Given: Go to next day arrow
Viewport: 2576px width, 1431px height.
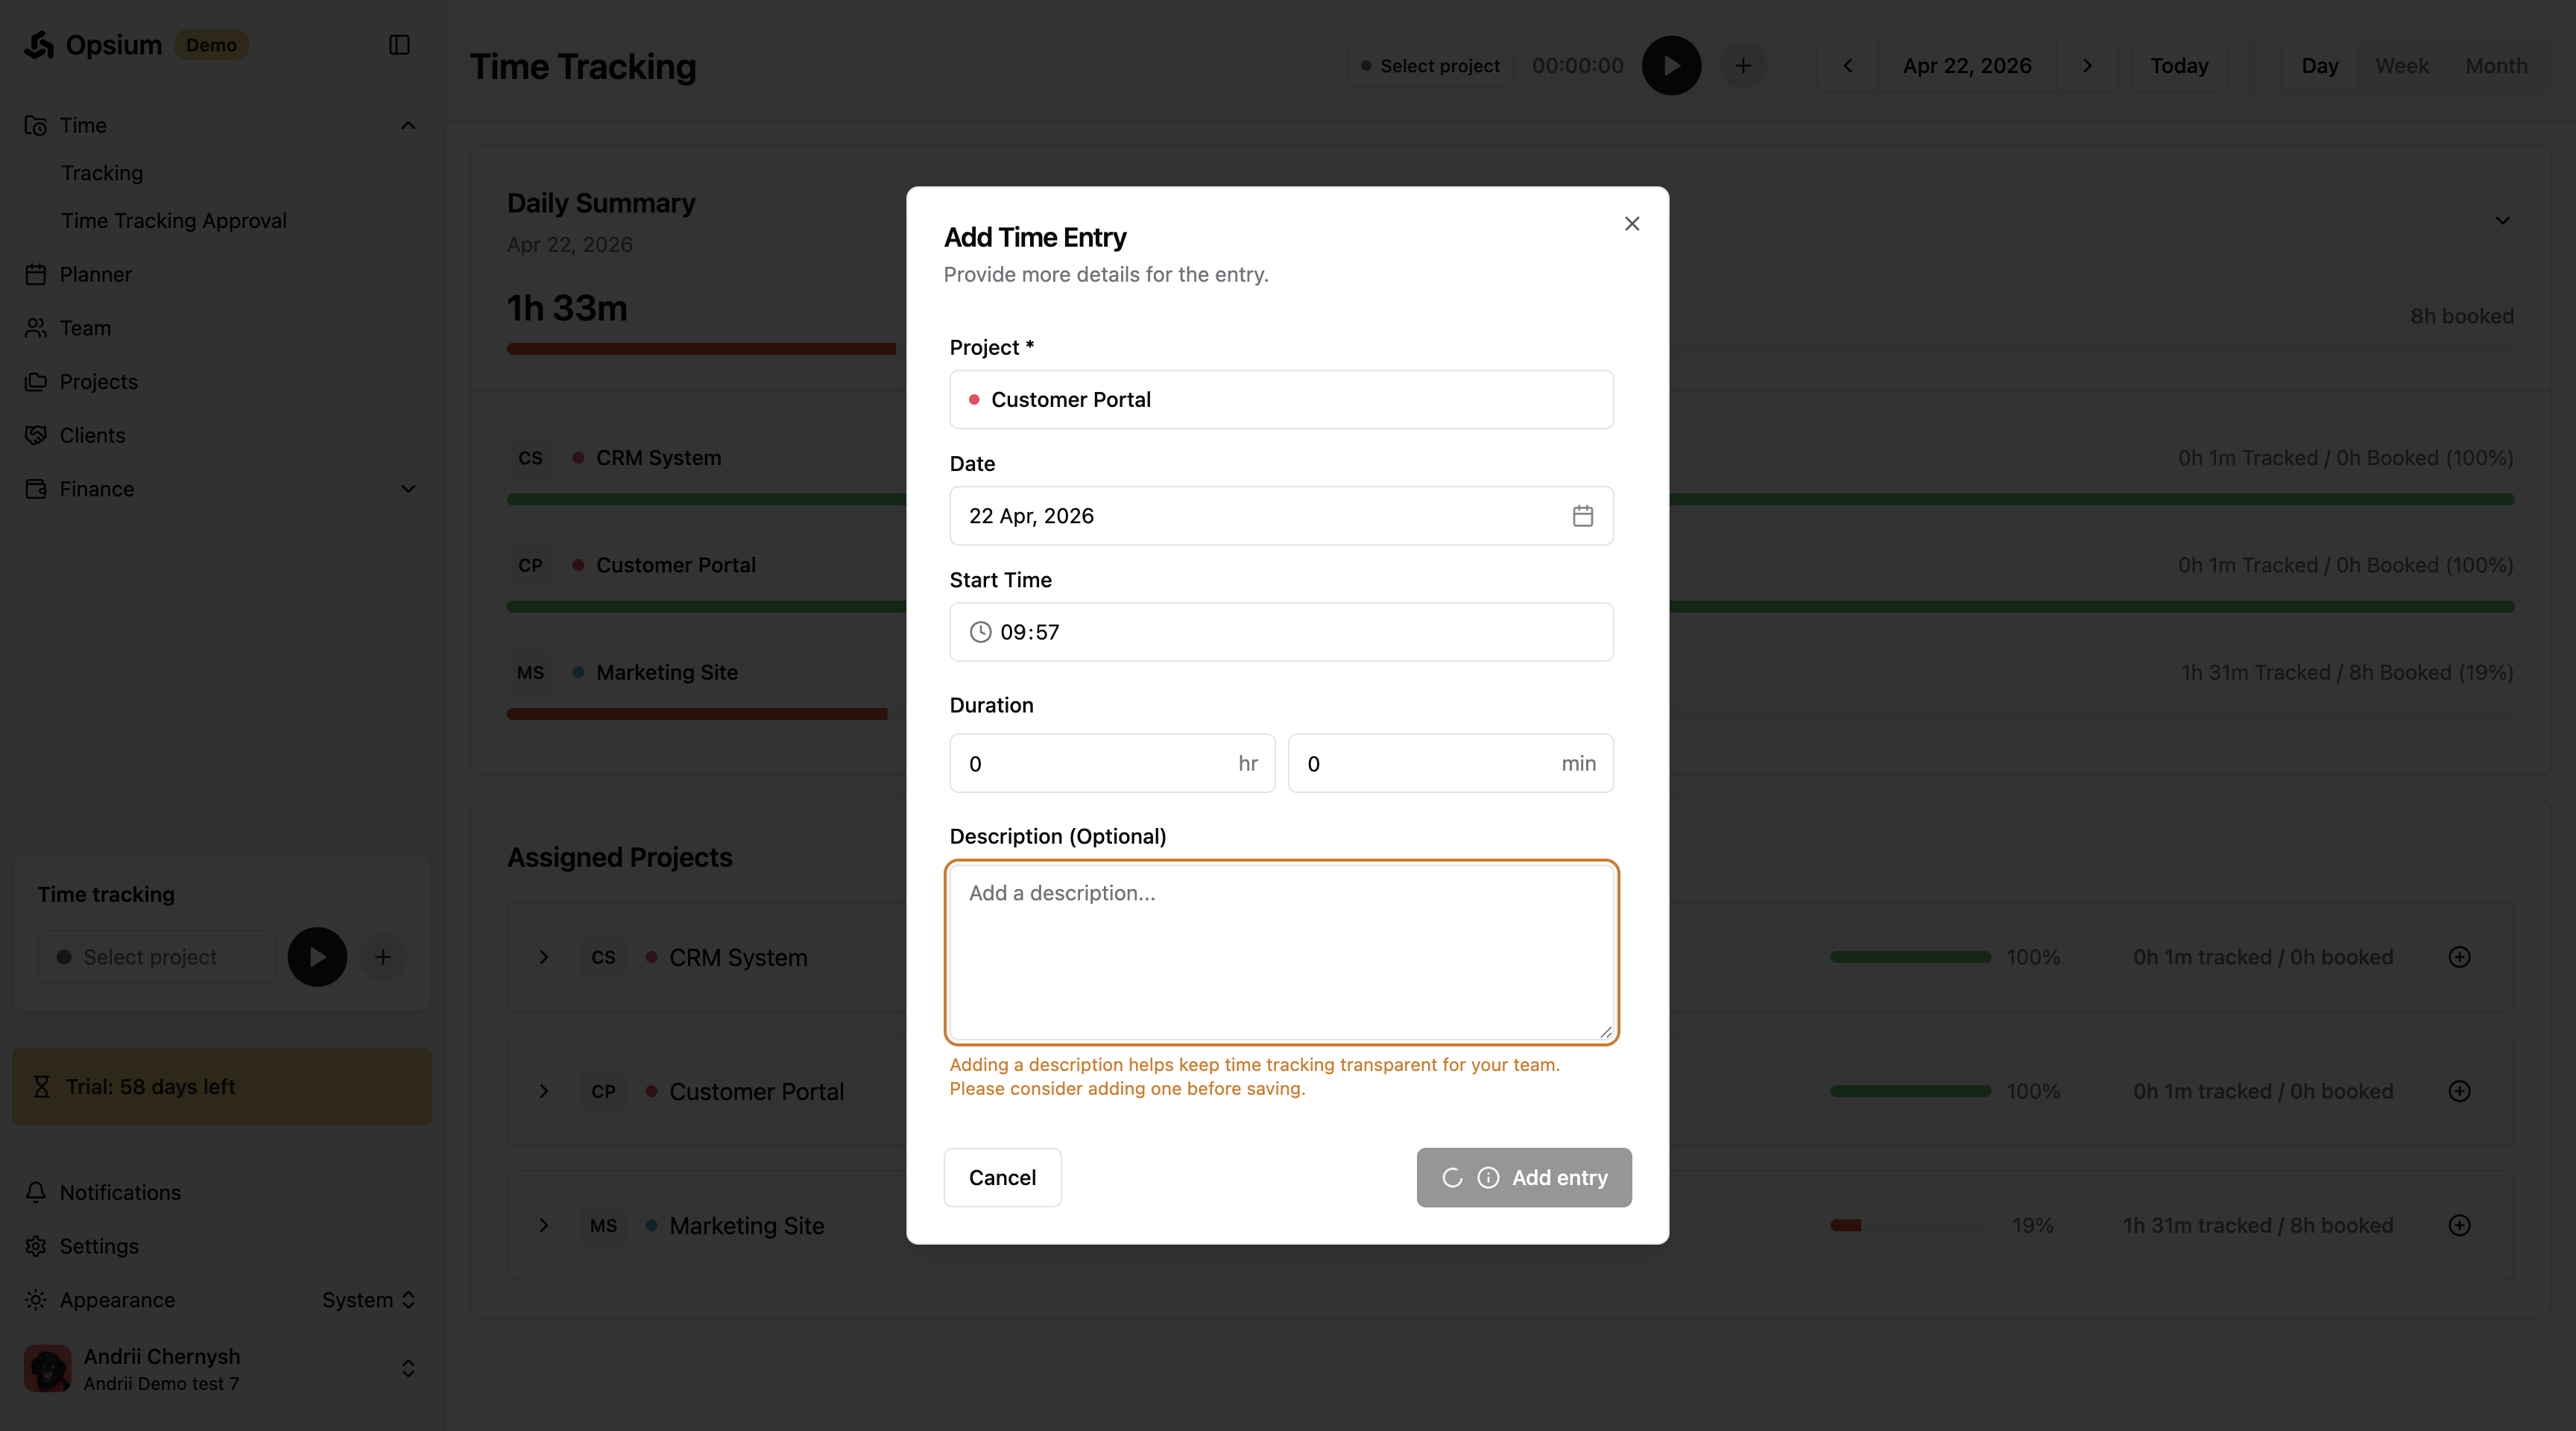Looking at the screenshot, I should [2087, 66].
